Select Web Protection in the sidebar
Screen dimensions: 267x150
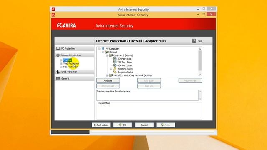tap(71, 64)
